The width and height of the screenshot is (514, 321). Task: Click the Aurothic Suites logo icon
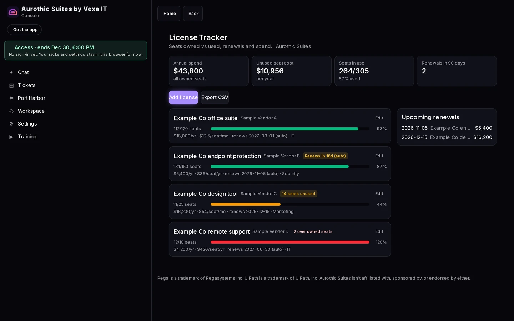[x=13, y=12]
